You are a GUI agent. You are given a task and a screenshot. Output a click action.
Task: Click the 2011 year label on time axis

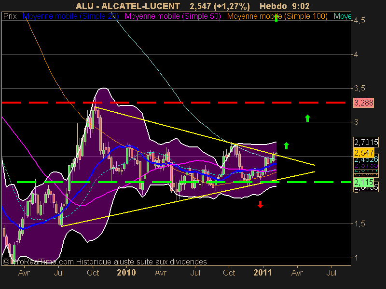262,273
